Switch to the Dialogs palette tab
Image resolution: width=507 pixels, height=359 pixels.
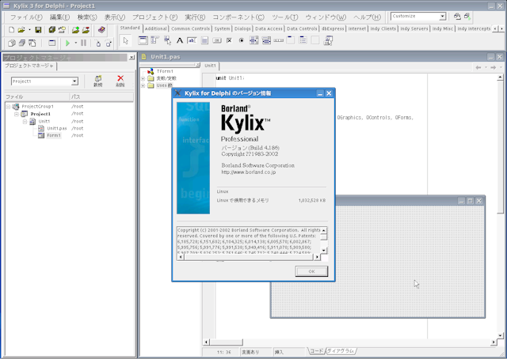coord(242,28)
